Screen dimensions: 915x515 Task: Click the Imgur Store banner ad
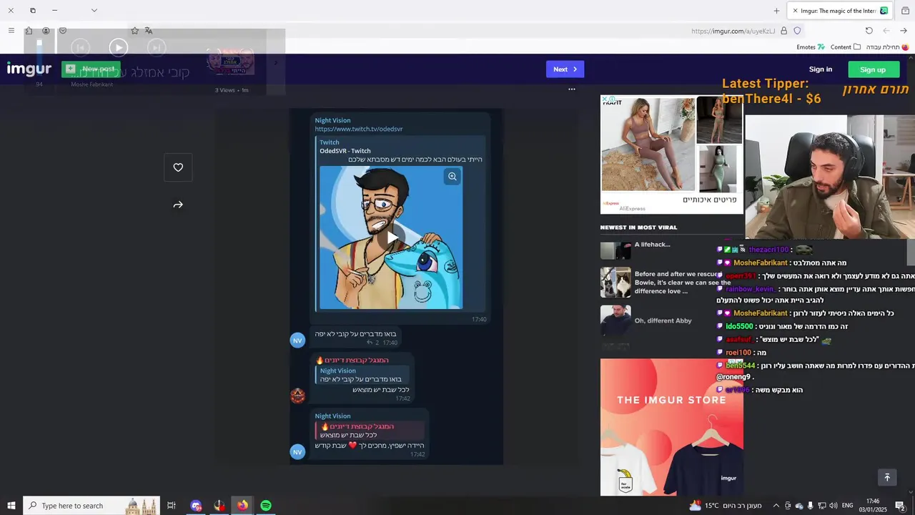[x=672, y=427]
